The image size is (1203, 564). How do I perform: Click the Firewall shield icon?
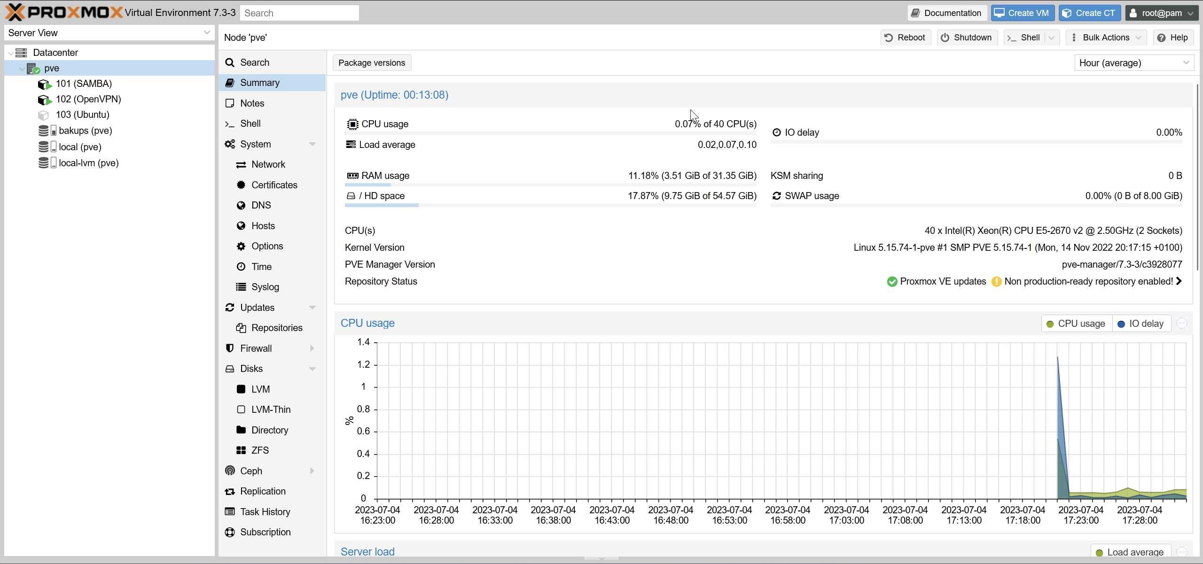pos(230,348)
